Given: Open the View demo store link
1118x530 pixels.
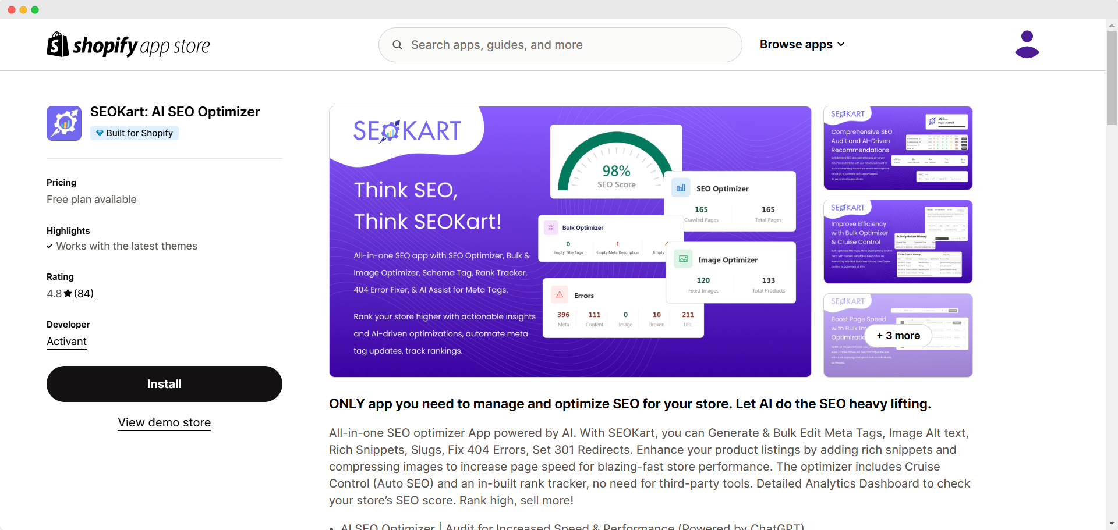Looking at the screenshot, I should point(164,422).
